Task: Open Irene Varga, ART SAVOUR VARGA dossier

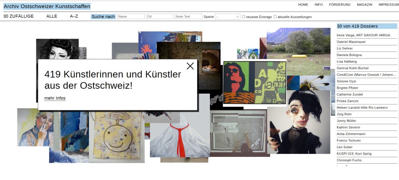Action: coord(367,35)
